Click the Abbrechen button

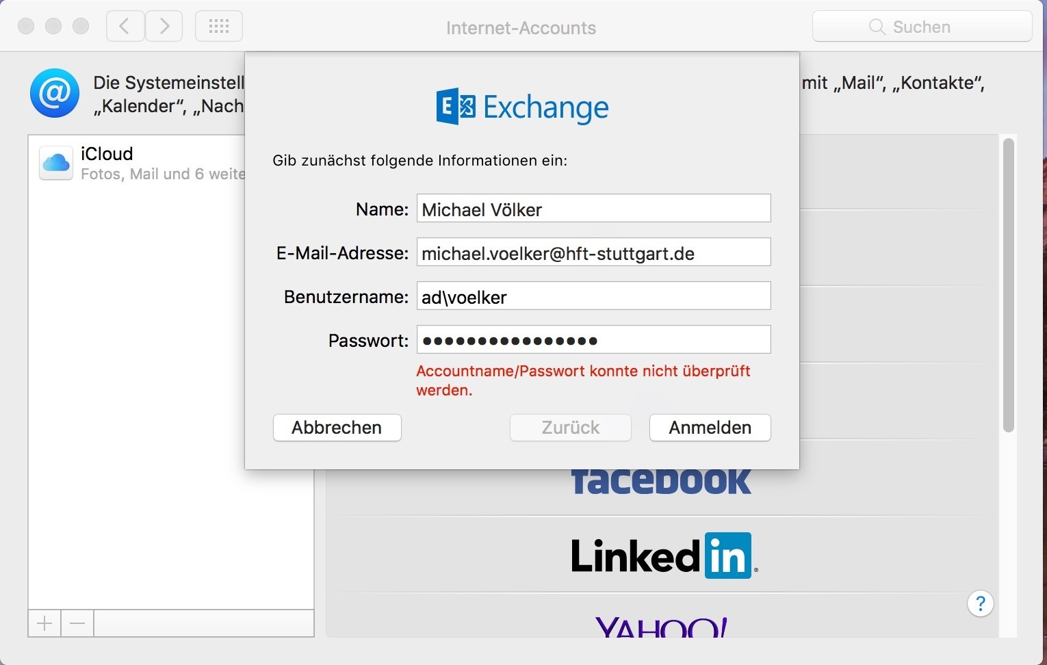[337, 428]
